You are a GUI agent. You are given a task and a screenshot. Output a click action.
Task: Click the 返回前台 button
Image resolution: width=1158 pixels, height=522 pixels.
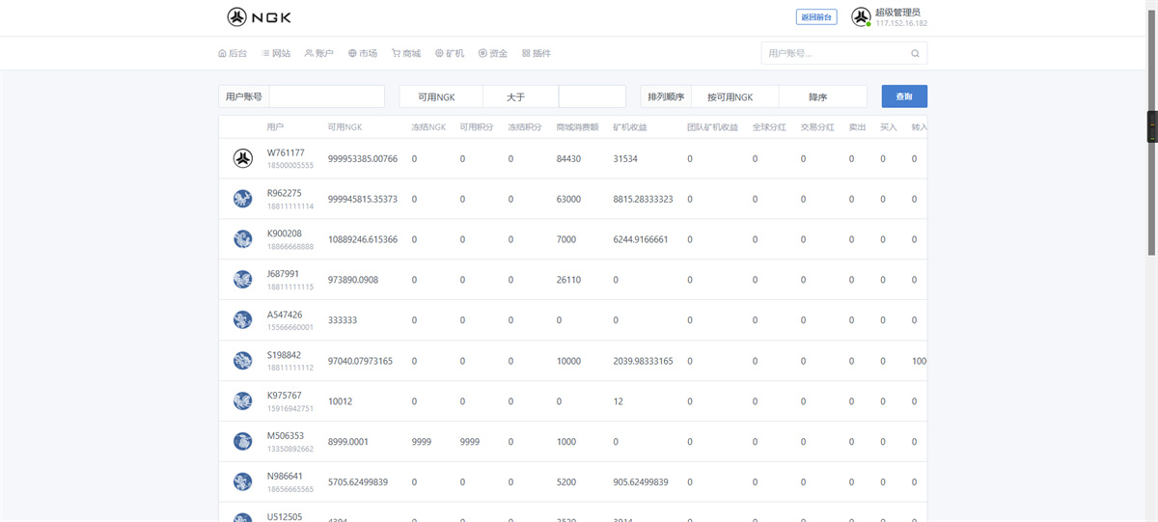[816, 17]
